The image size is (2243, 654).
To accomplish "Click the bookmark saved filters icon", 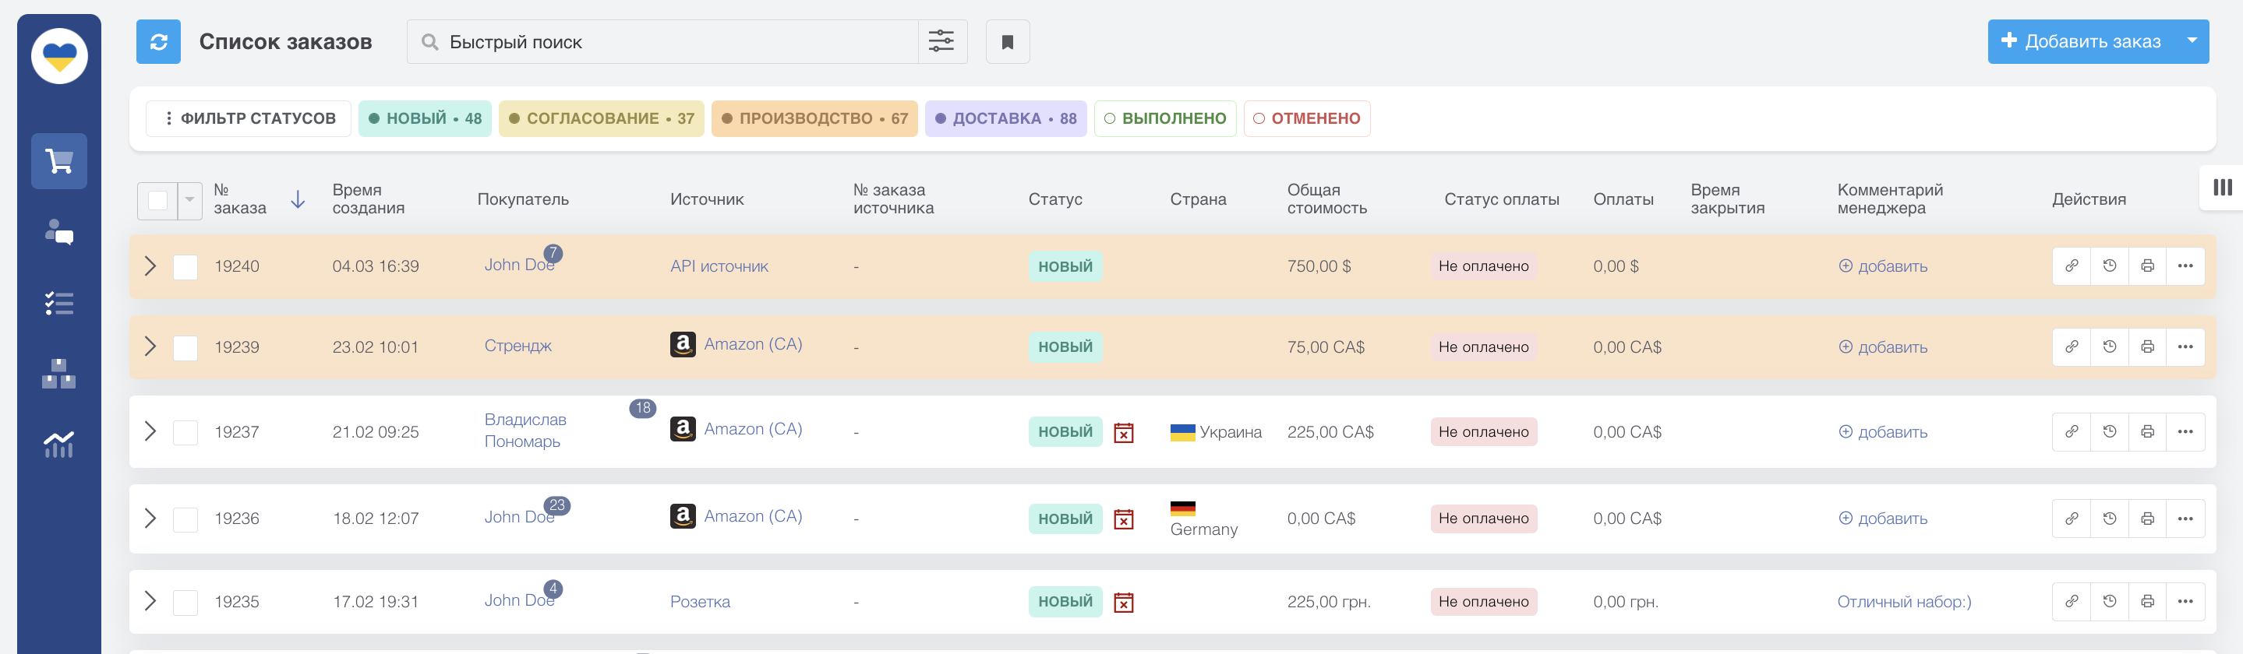I will (x=1007, y=42).
